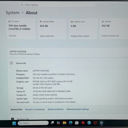
Task: Select the Storage summary card
Action: coord(114,29)
